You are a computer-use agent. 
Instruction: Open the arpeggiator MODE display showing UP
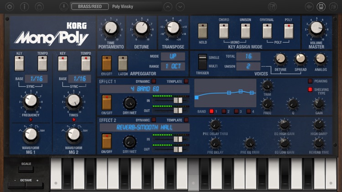tap(173, 56)
